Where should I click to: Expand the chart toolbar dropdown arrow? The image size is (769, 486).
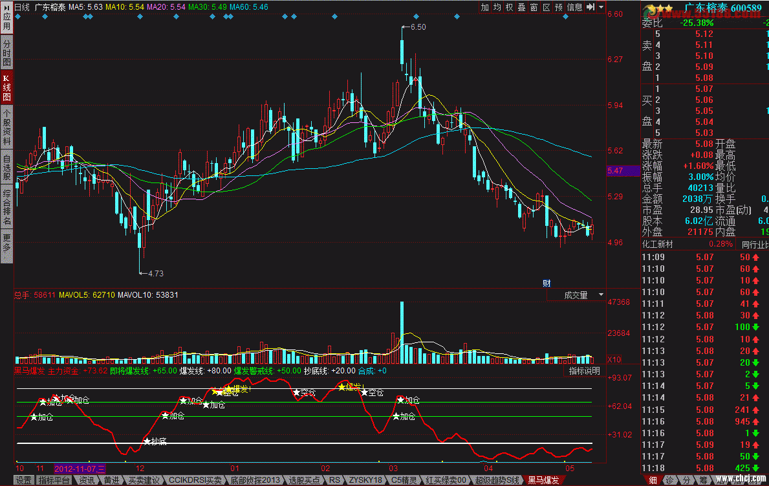click(x=601, y=7)
